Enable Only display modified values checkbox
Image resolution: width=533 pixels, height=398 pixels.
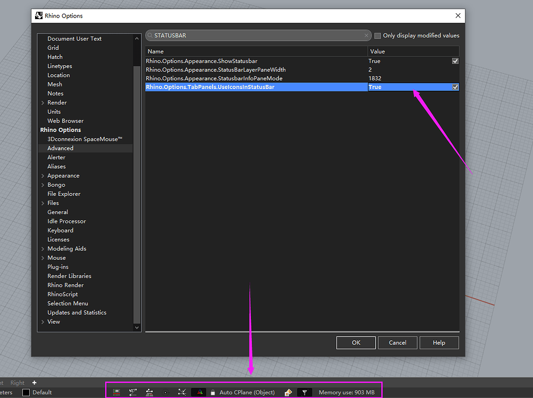(x=378, y=36)
